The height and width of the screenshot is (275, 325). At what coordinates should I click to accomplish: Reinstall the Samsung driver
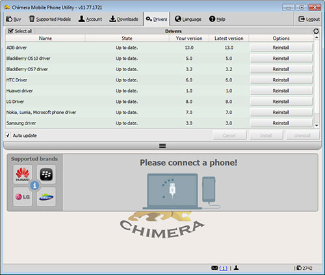point(281,123)
